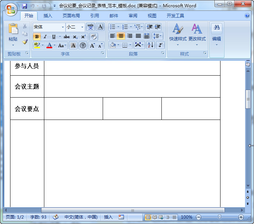Click the zoom slider handle

[x=219, y=217]
